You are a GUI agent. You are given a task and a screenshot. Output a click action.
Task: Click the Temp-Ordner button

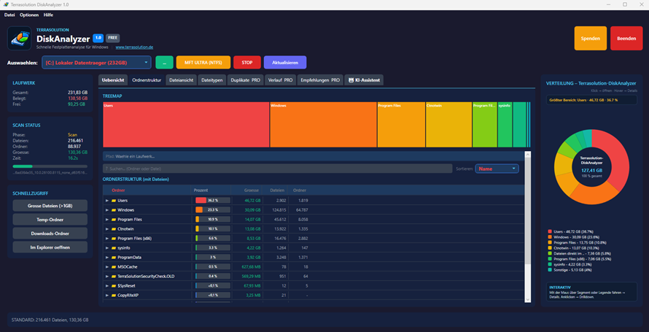pos(50,220)
